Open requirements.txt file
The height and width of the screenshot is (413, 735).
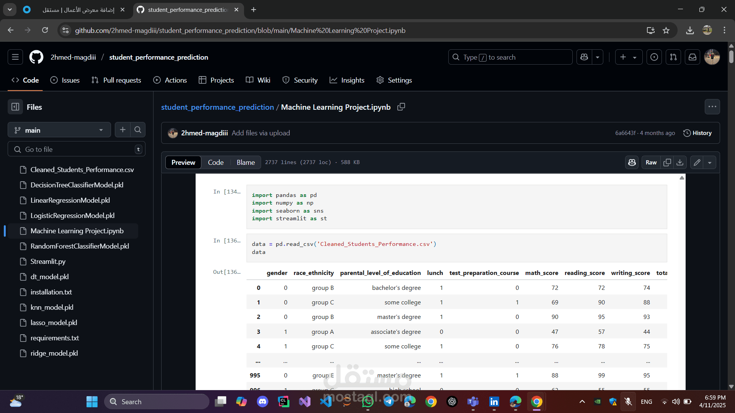(x=55, y=338)
